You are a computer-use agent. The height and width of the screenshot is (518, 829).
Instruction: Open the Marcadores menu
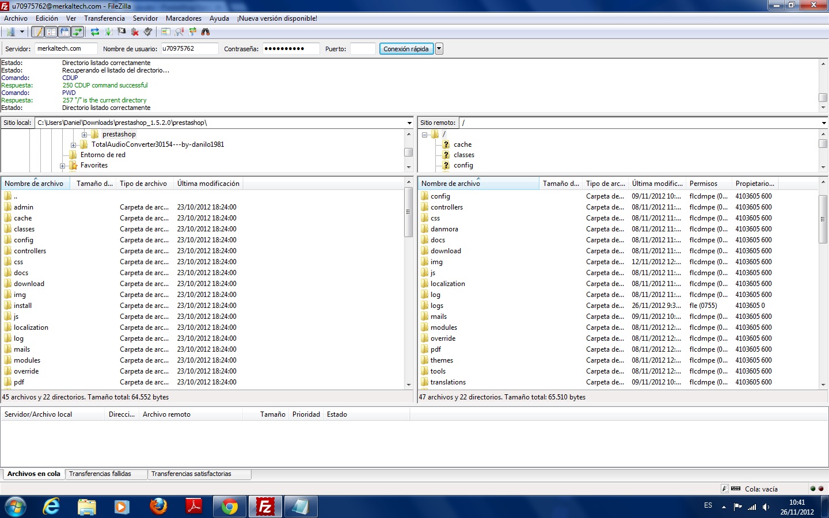pos(184,18)
